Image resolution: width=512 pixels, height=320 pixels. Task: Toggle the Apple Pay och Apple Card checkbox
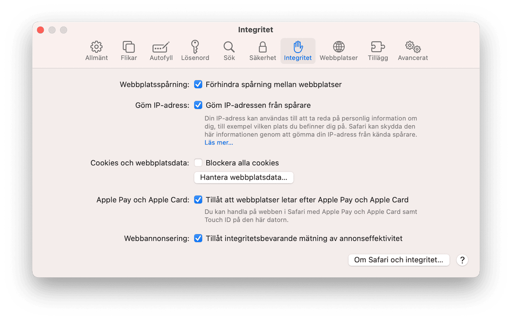(198, 200)
